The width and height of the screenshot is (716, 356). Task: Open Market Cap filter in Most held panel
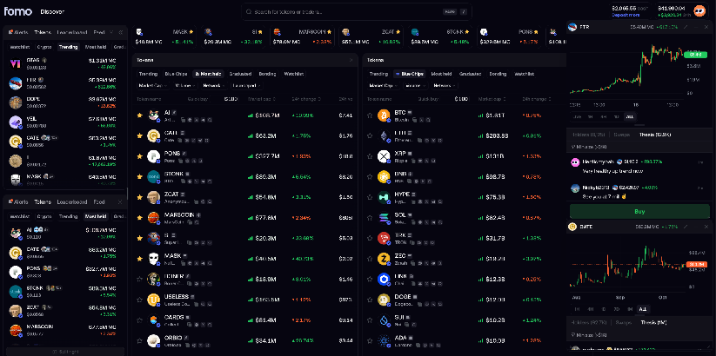pos(153,85)
